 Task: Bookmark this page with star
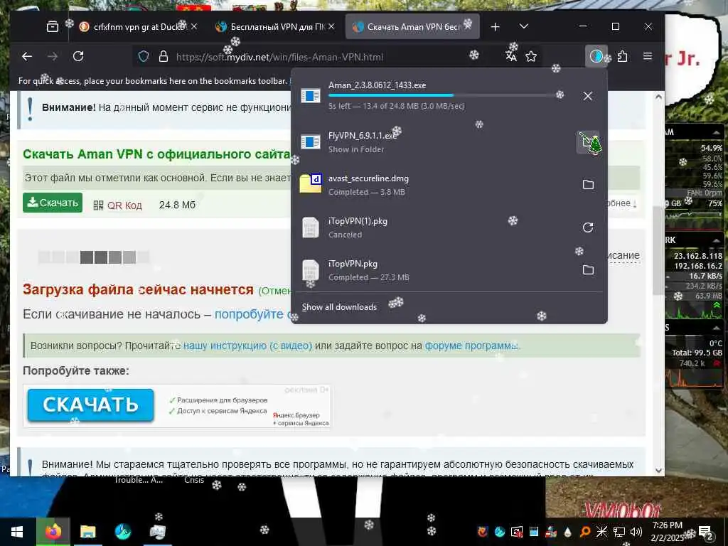click(x=531, y=57)
